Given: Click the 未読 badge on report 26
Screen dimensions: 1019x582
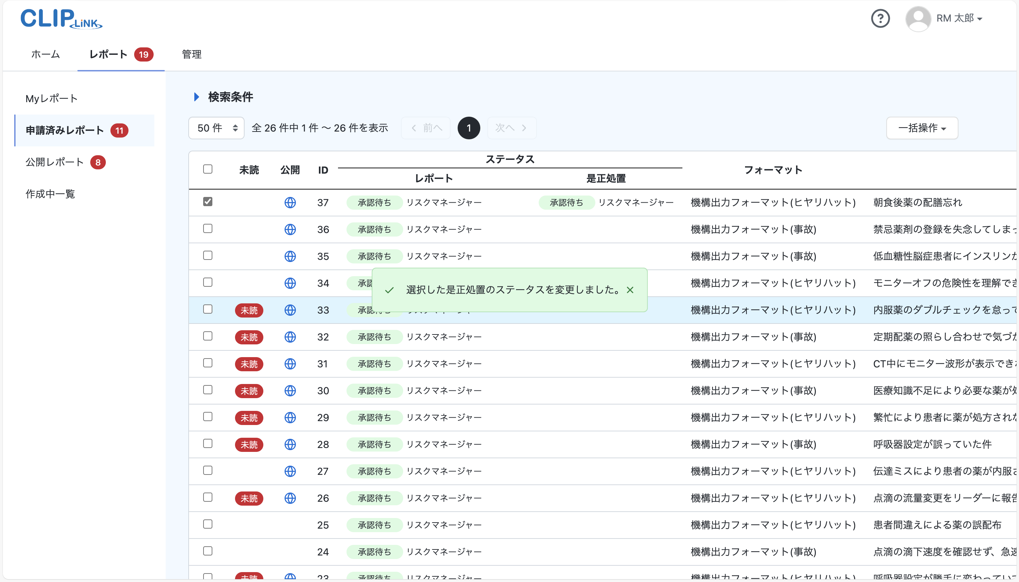Looking at the screenshot, I should [x=249, y=498].
